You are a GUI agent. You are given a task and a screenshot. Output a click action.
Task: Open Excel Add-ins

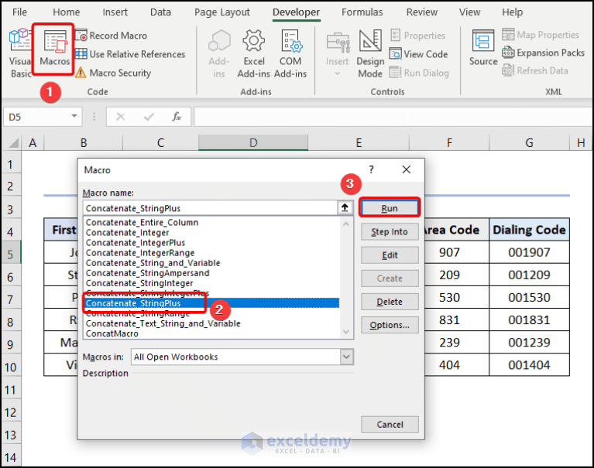coord(254,53)
